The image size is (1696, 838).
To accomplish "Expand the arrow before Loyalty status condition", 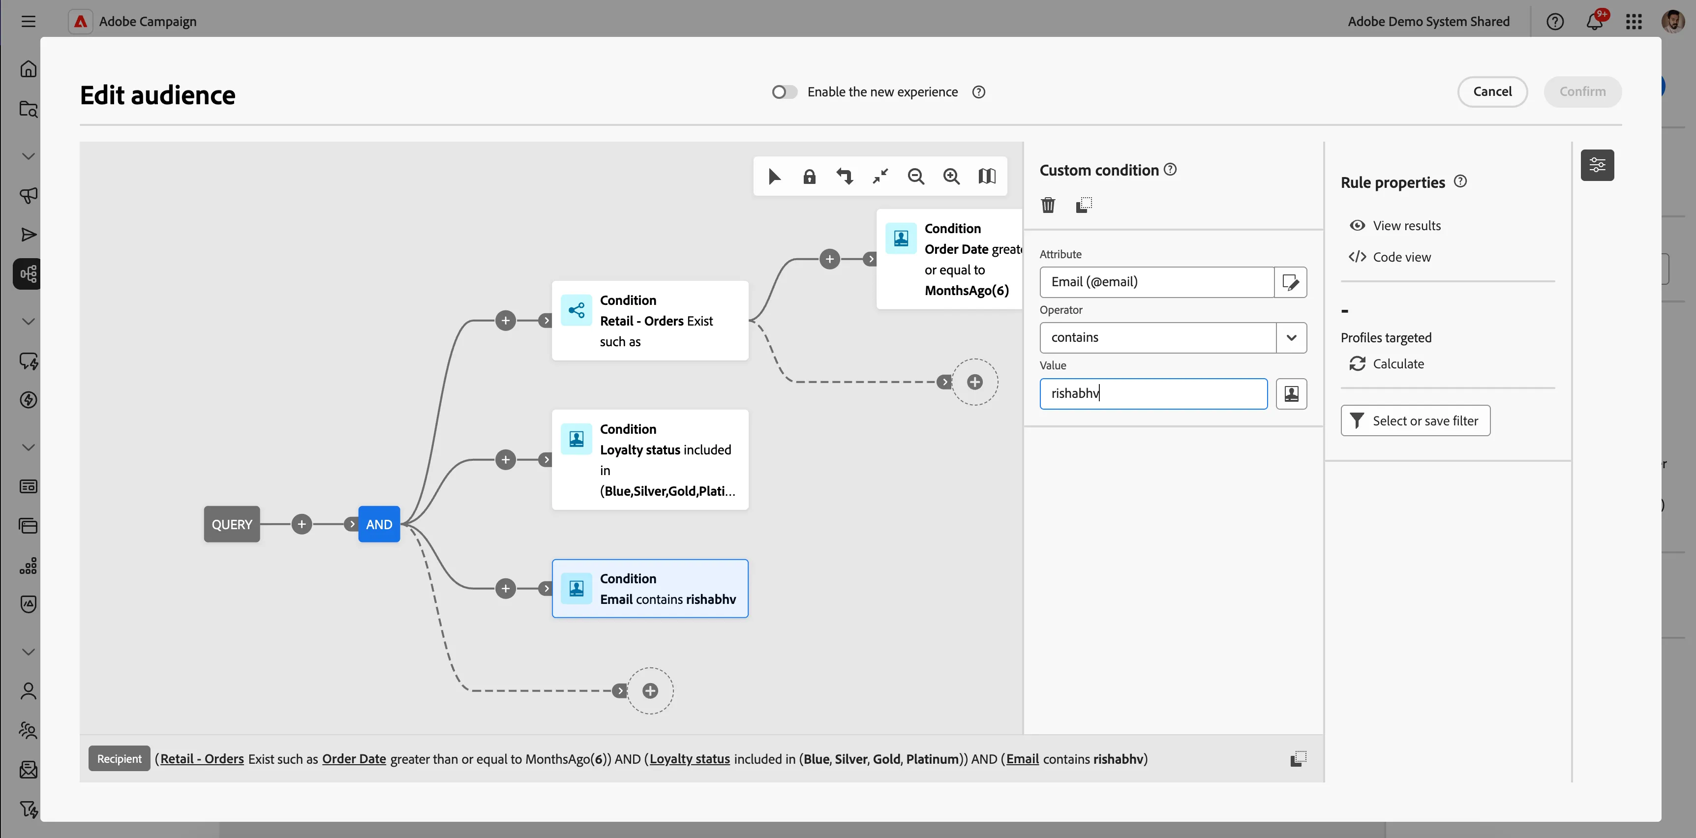I will pyautogui.click(x=546, y=459).
